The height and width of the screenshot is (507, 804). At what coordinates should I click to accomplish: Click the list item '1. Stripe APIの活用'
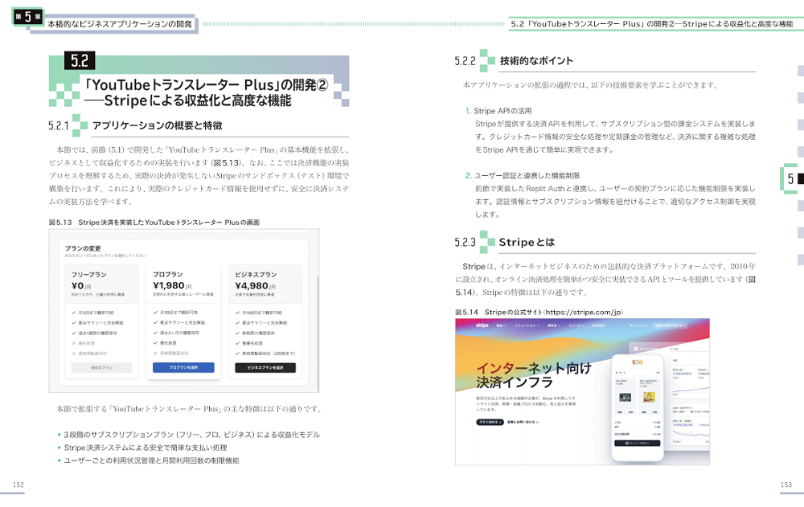(x=498, y=111)
